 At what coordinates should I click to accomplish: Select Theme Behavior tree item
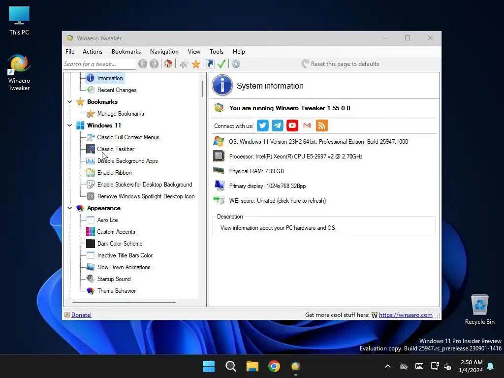[116, 291]
